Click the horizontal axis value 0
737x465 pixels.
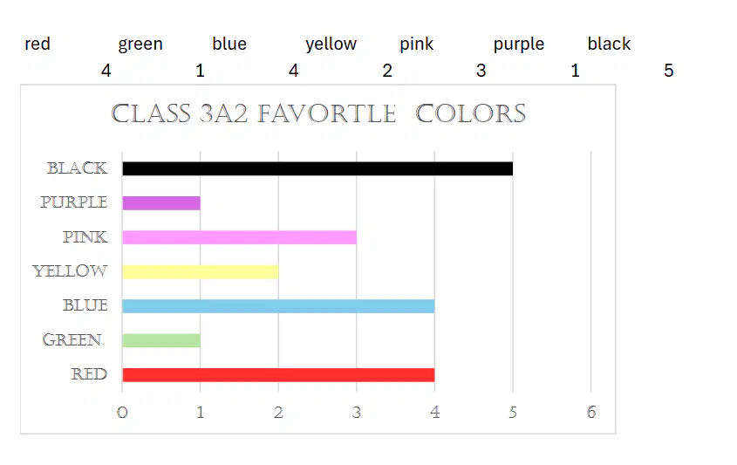pos(122,413)
